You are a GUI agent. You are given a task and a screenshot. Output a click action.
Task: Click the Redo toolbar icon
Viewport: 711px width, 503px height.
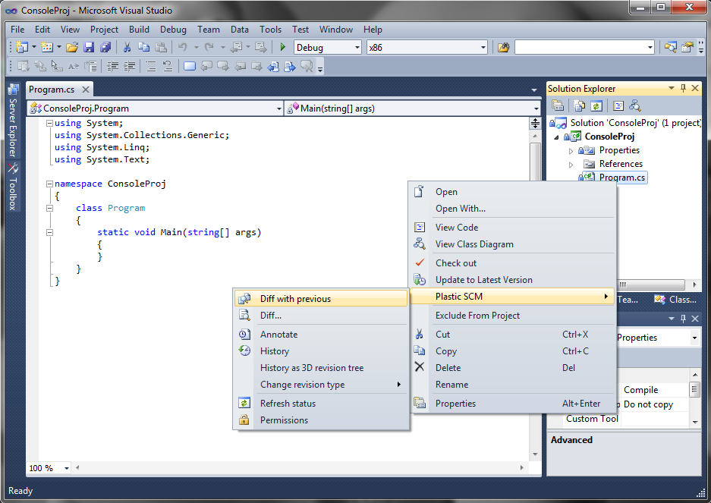[x=209, y=47]
